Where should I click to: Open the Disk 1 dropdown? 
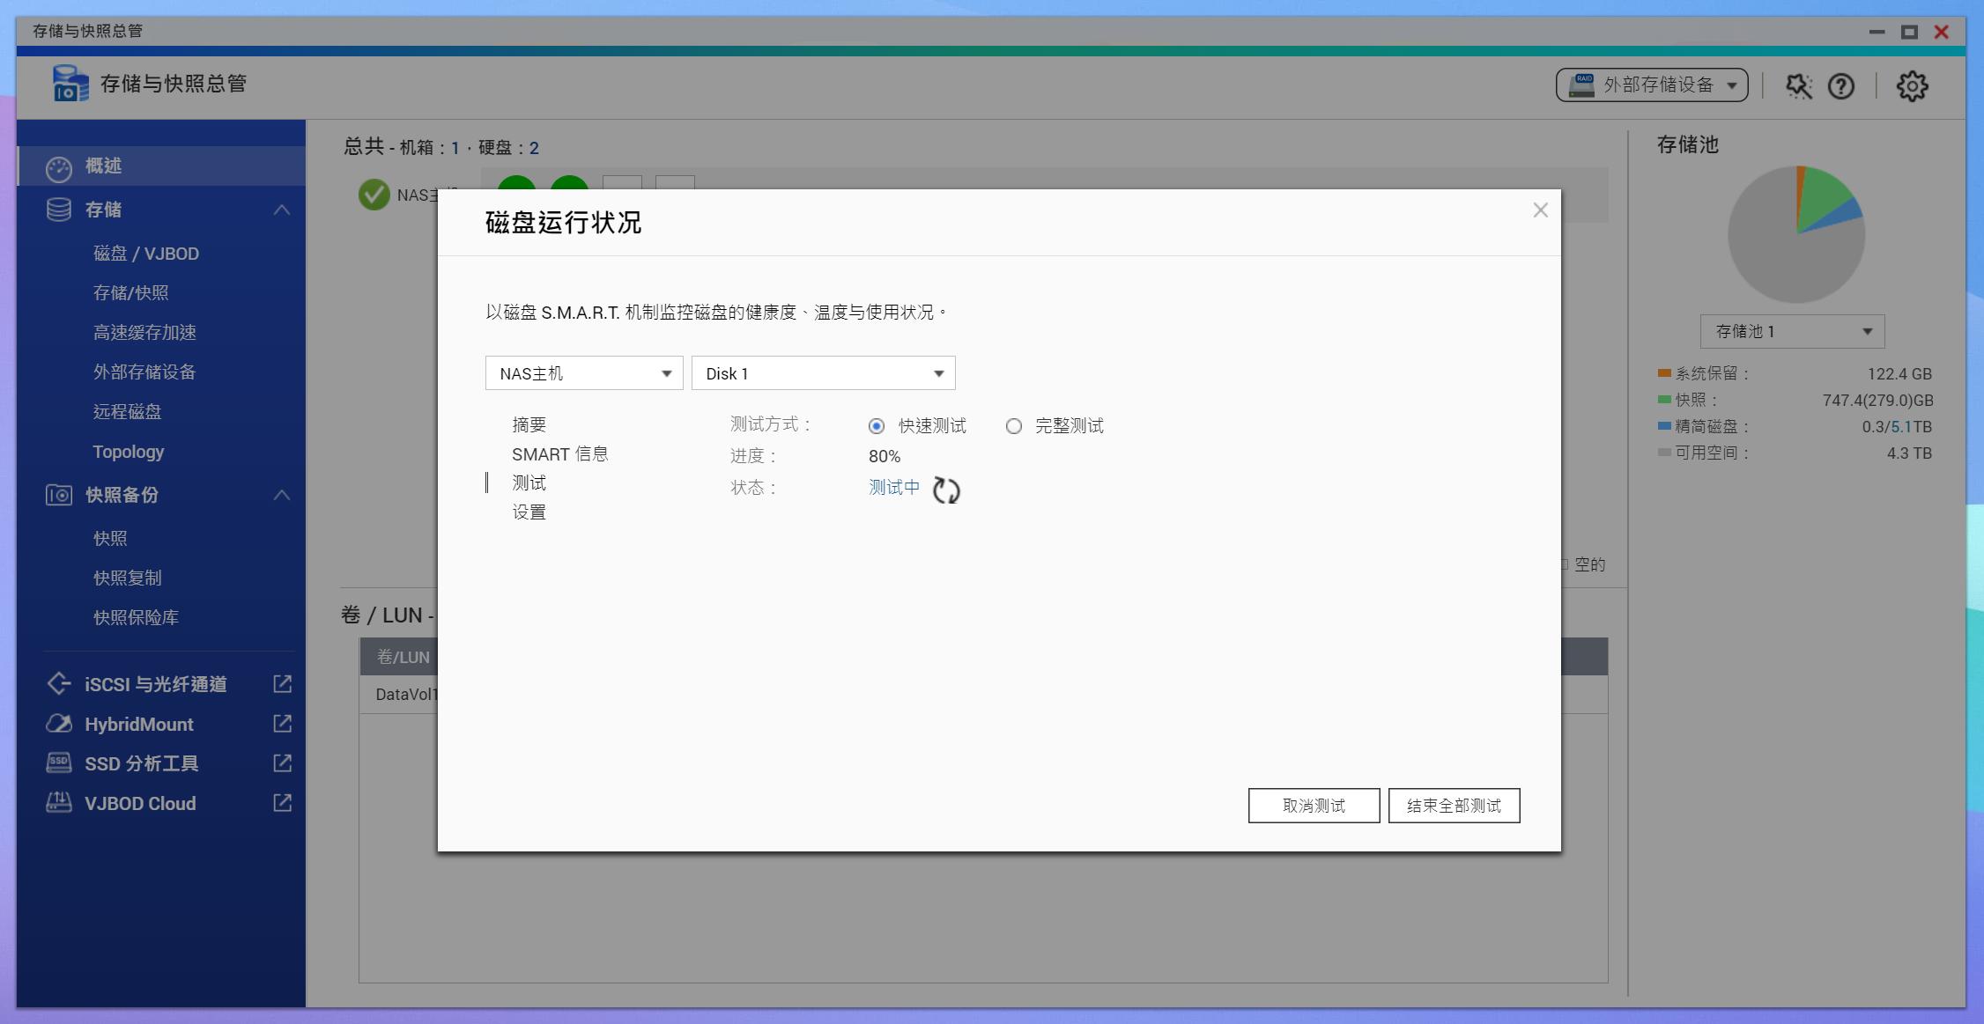[x=823, y=372]
